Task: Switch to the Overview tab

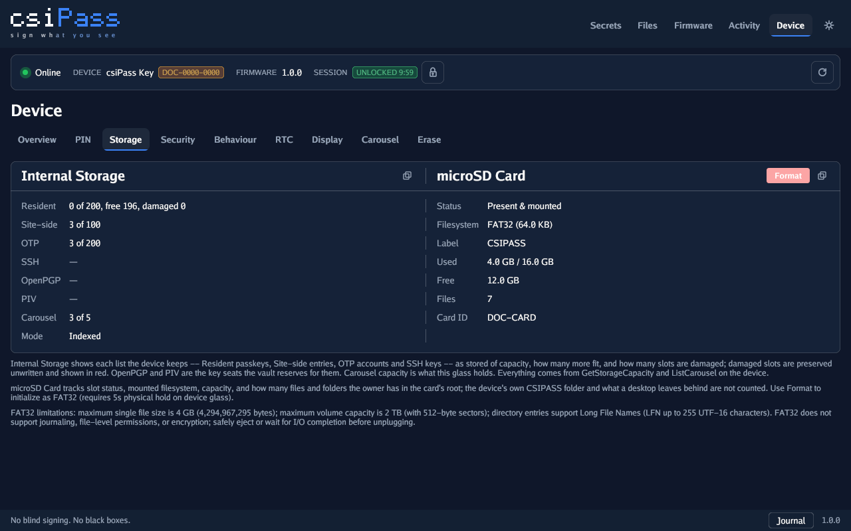Action: (x=37, y=139)
